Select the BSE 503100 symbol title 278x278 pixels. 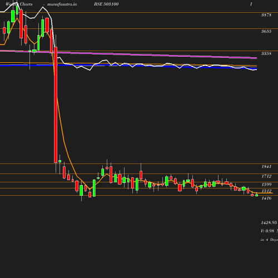[x=106, y=4]
